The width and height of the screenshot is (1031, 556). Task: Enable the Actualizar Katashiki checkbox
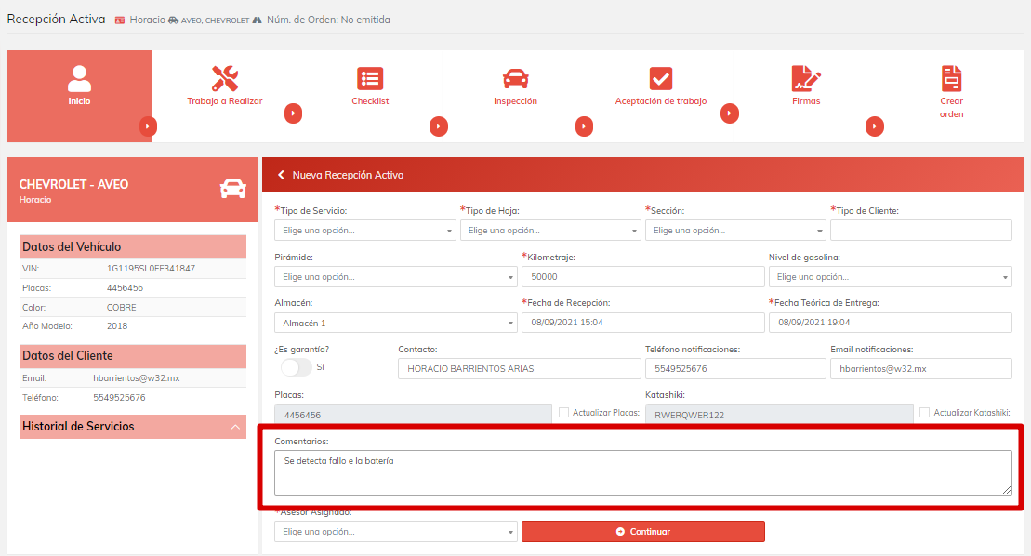pyautogui.click(x=924, y=412)
